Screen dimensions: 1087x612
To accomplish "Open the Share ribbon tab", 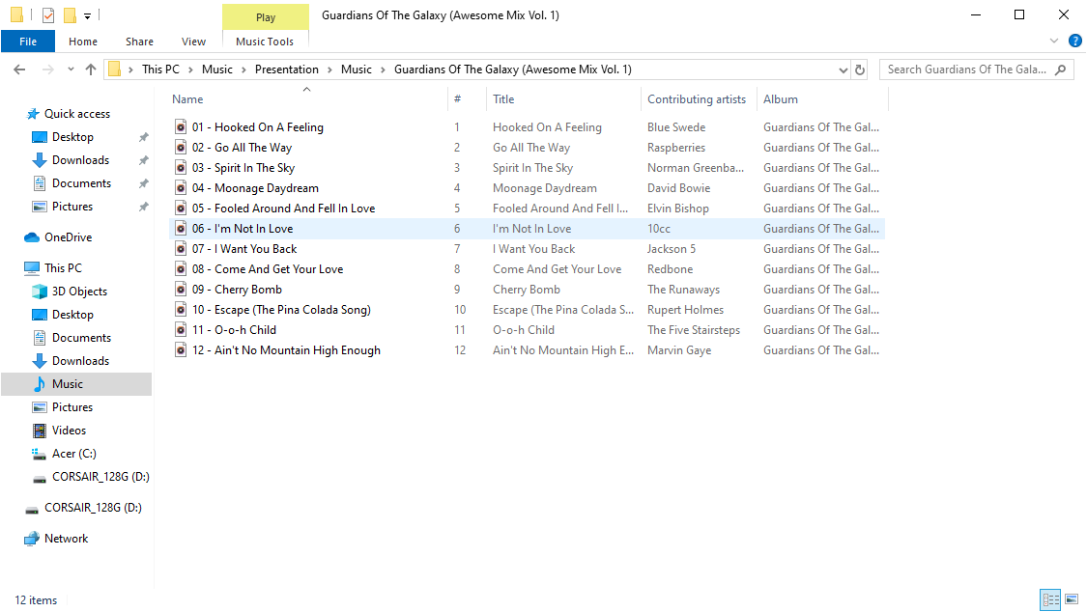I will (x=139, y=42).
